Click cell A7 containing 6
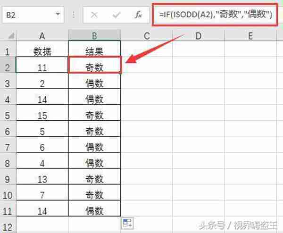Screen dimensions: 283x233 click(42, 144)
